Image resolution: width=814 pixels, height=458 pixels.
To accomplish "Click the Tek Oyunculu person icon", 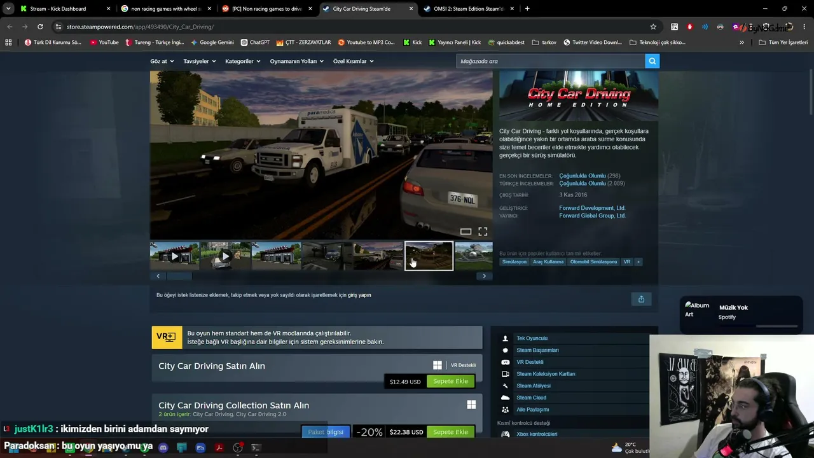I will tap(506, 338).
